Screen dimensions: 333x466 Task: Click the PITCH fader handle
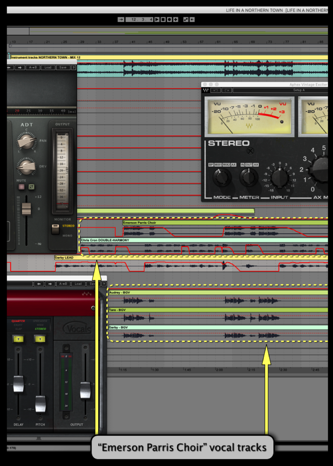coord(41,403)
